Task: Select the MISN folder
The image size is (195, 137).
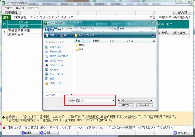Action: [x=80, y=45]
